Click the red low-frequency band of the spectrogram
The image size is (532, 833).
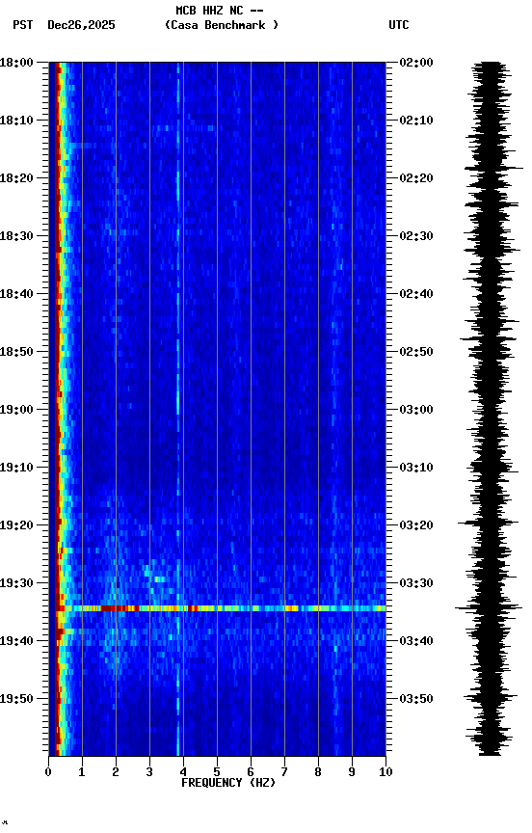click(57, 409)
